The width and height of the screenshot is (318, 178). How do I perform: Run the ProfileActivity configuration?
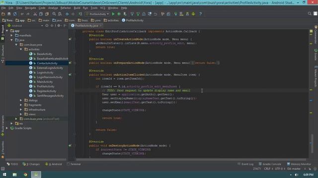point(113,14)
